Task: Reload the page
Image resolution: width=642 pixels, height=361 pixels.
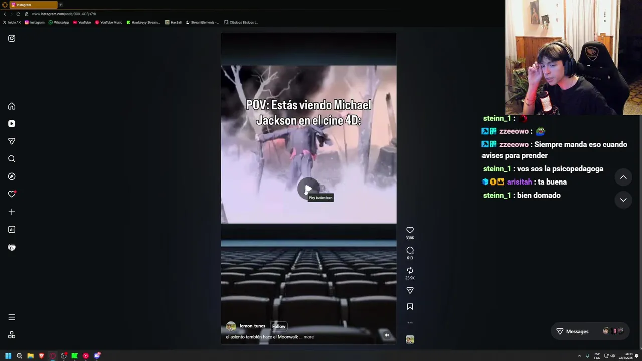Action: [x=18, y=14]
